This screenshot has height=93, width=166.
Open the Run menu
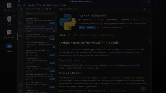[x=49, y=5]
